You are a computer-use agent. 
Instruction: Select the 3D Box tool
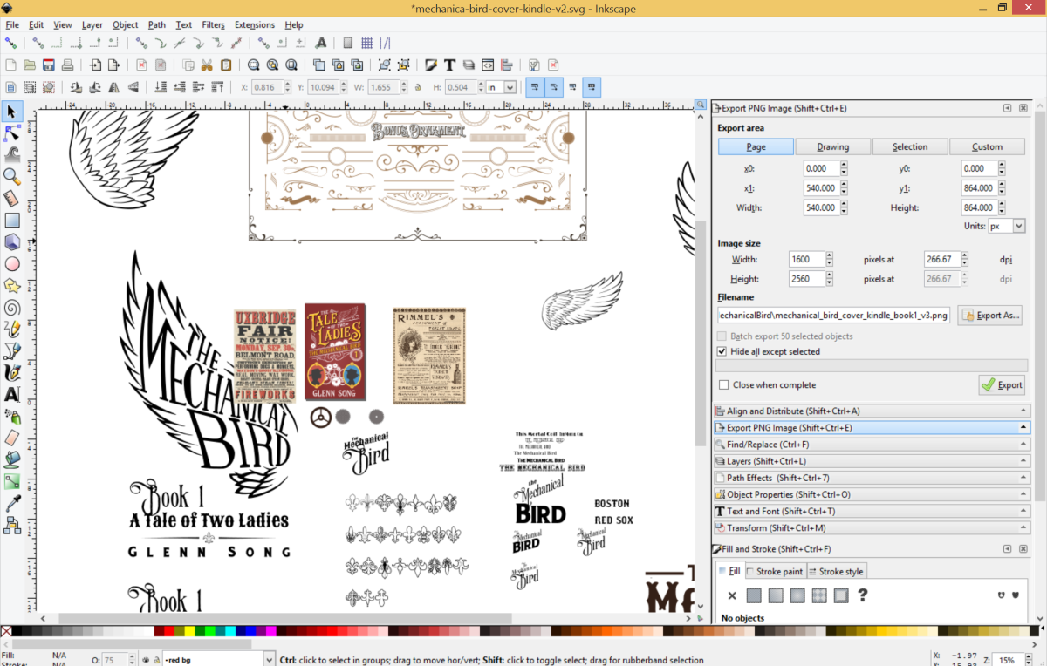point(12,242)
